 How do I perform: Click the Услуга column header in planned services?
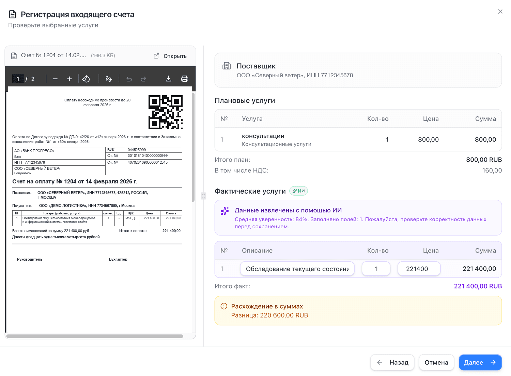click(x=252, y=119)
